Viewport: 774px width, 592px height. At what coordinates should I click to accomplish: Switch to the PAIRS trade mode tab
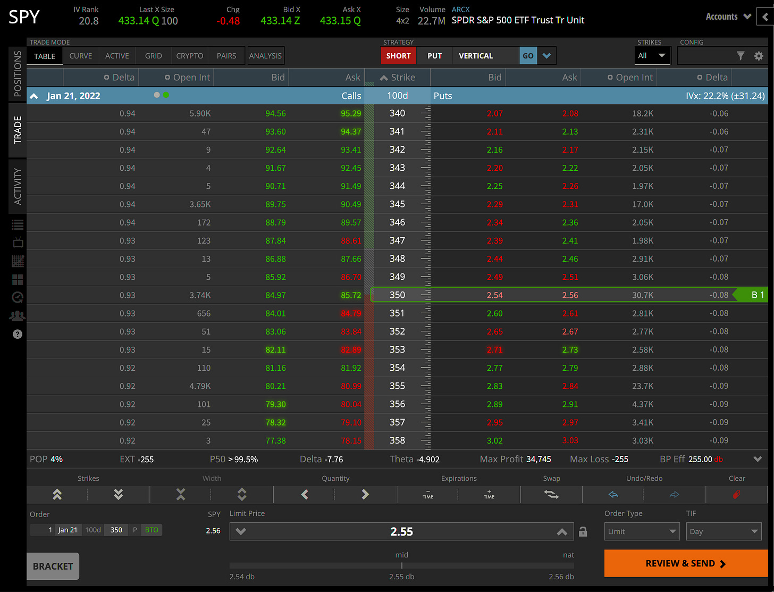tap(226, 56)
